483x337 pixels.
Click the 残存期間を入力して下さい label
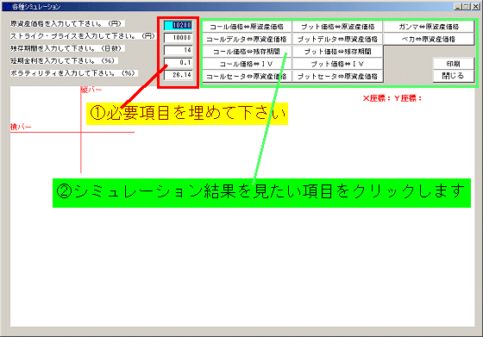coord(67,48)
